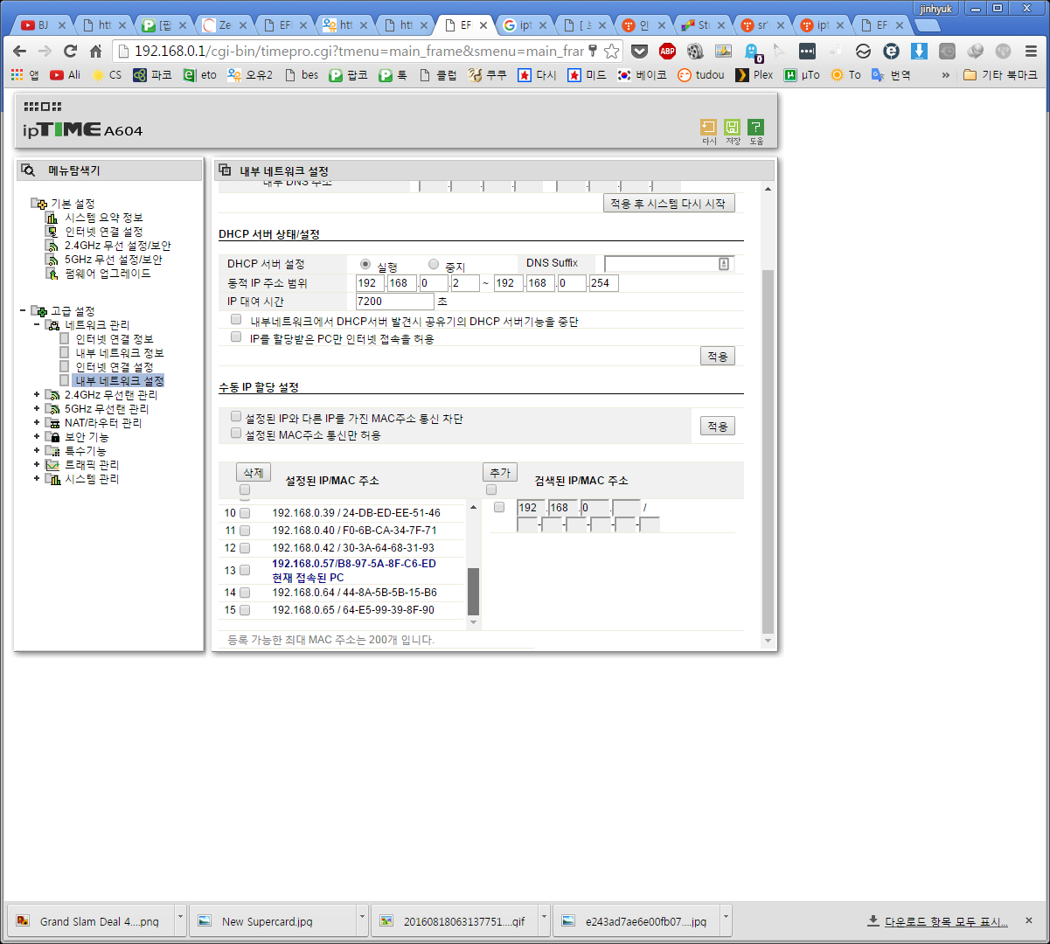Click the 저장 (save) icon in ipTIME header

coord(733,128)
